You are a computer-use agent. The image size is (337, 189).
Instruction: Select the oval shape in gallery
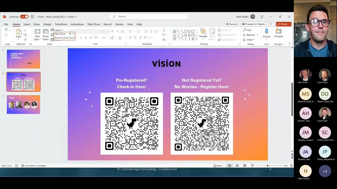pyautogui.click(x=189, y=31)
